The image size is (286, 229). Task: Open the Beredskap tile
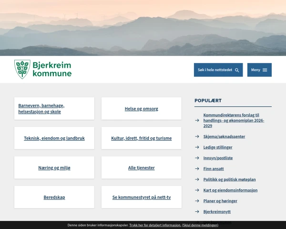pyautogui.click(x=54, y=197)
